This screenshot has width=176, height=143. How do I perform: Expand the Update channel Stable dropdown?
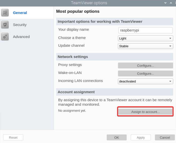coord(145,46)
